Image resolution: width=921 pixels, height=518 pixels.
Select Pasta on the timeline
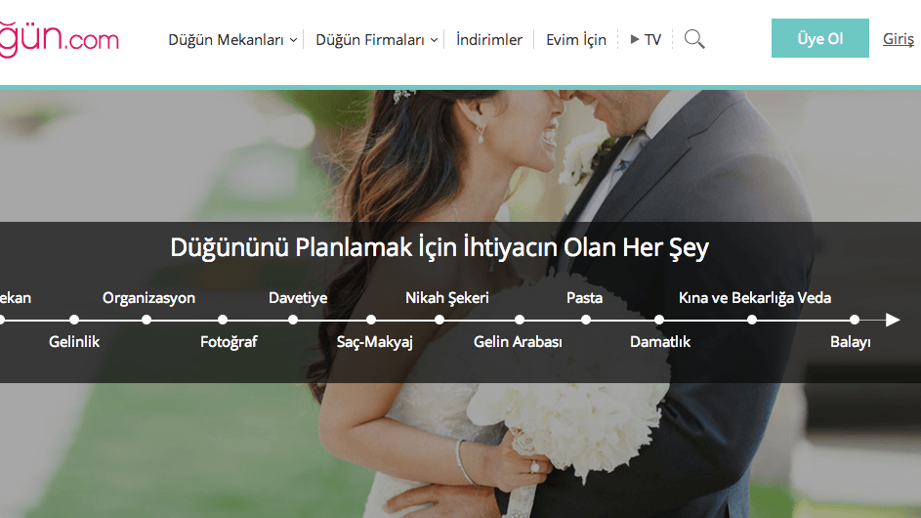584,298
